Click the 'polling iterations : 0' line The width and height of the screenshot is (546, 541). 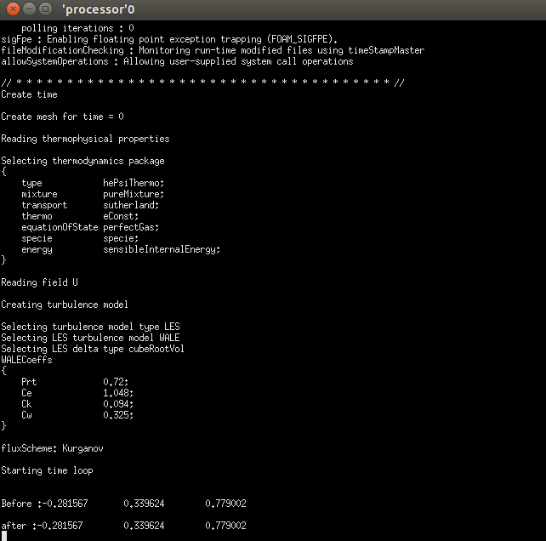coord(77,28)
